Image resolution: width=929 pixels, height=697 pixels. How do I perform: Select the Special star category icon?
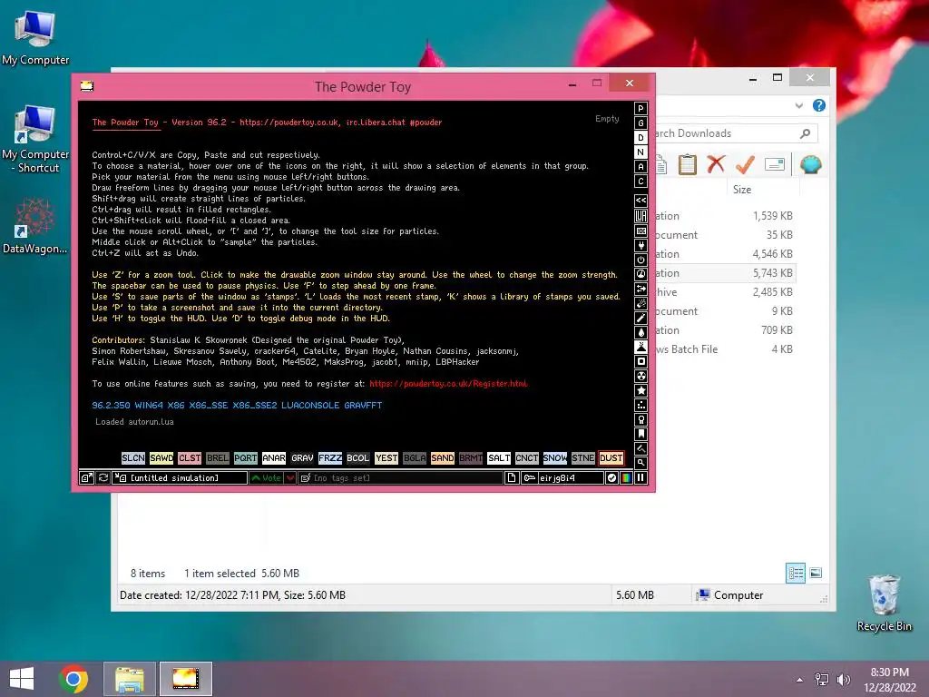click(641, 390)
